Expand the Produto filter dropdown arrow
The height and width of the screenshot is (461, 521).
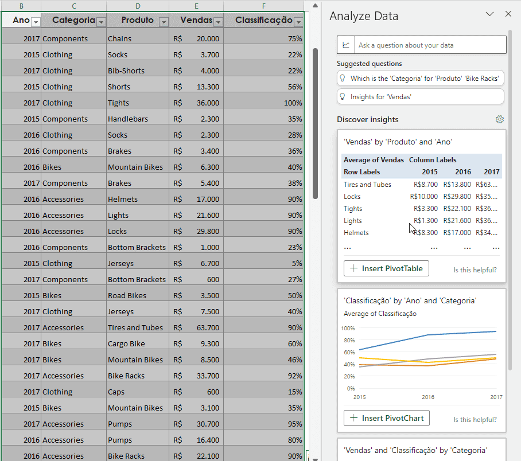[x=163, y=22]
